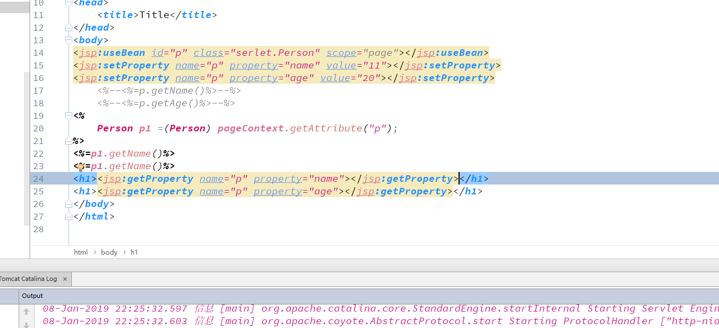Click line number 28 in the gutter
719x328 pixels.
coord(38,229)
